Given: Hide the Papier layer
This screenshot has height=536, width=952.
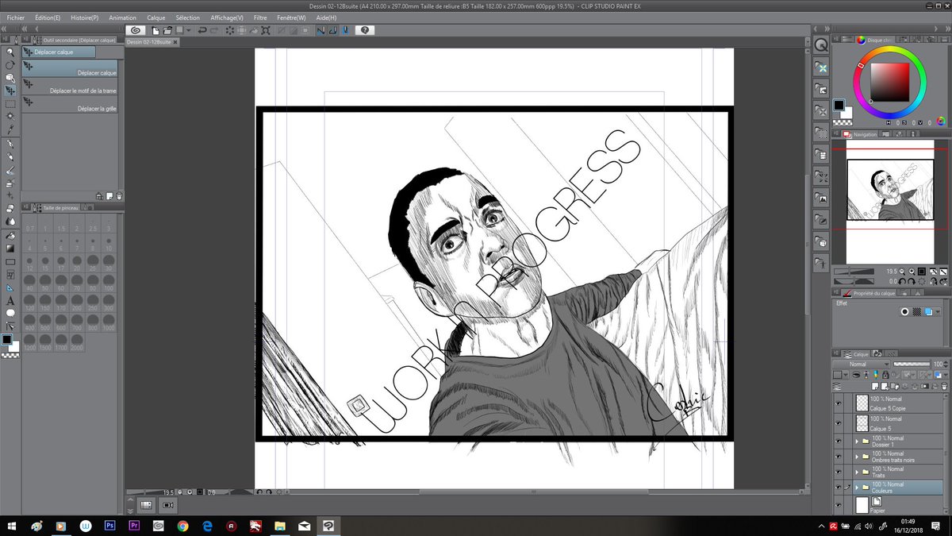Looking at the screenshot, I should (838, 504).
